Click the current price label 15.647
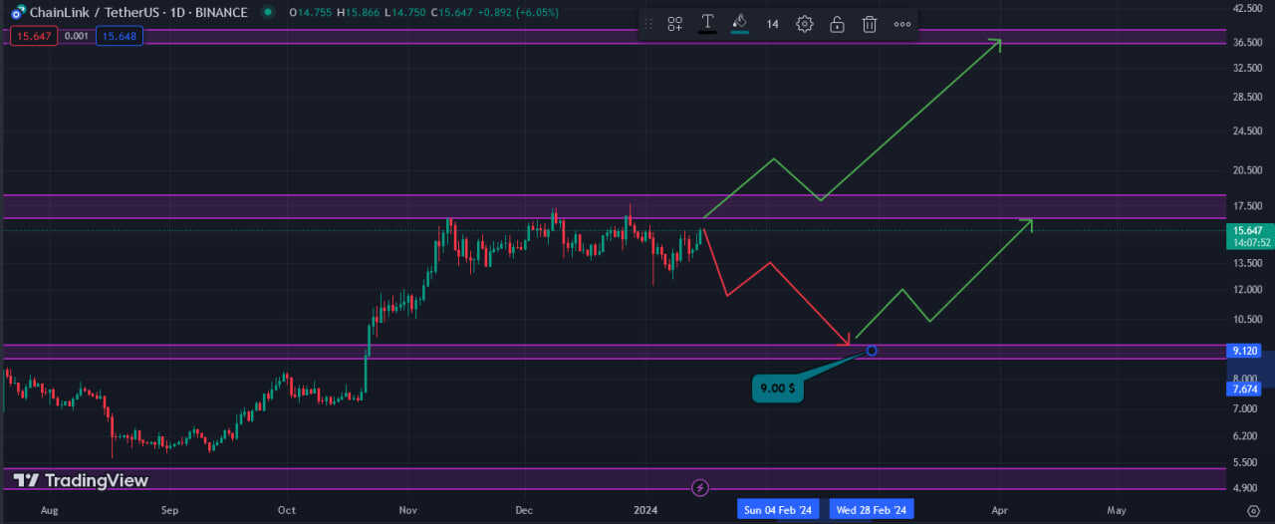 [1251, 230]
